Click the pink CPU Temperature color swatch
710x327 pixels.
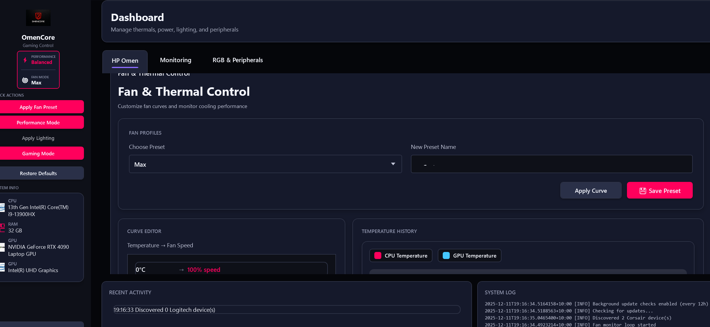pos(378,255)
